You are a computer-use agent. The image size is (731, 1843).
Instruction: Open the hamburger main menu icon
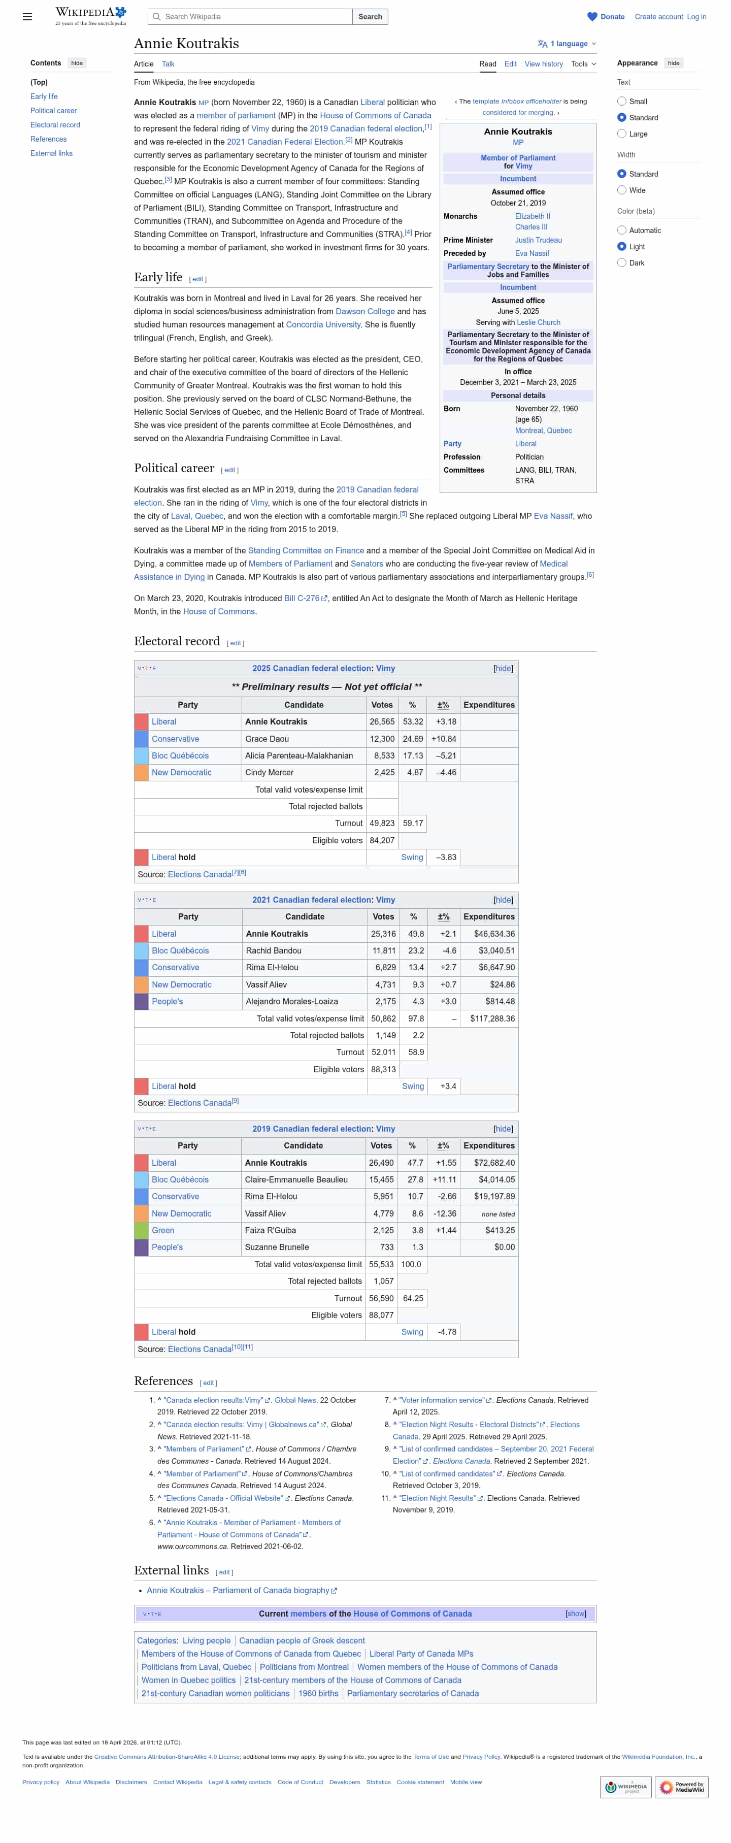click(27, 16)
